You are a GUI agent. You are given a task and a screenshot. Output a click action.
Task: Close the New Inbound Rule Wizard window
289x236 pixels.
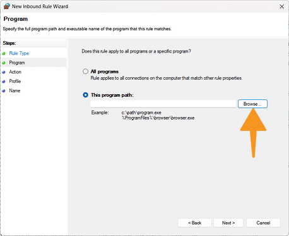pyautogui.click(x=282, y=6)
